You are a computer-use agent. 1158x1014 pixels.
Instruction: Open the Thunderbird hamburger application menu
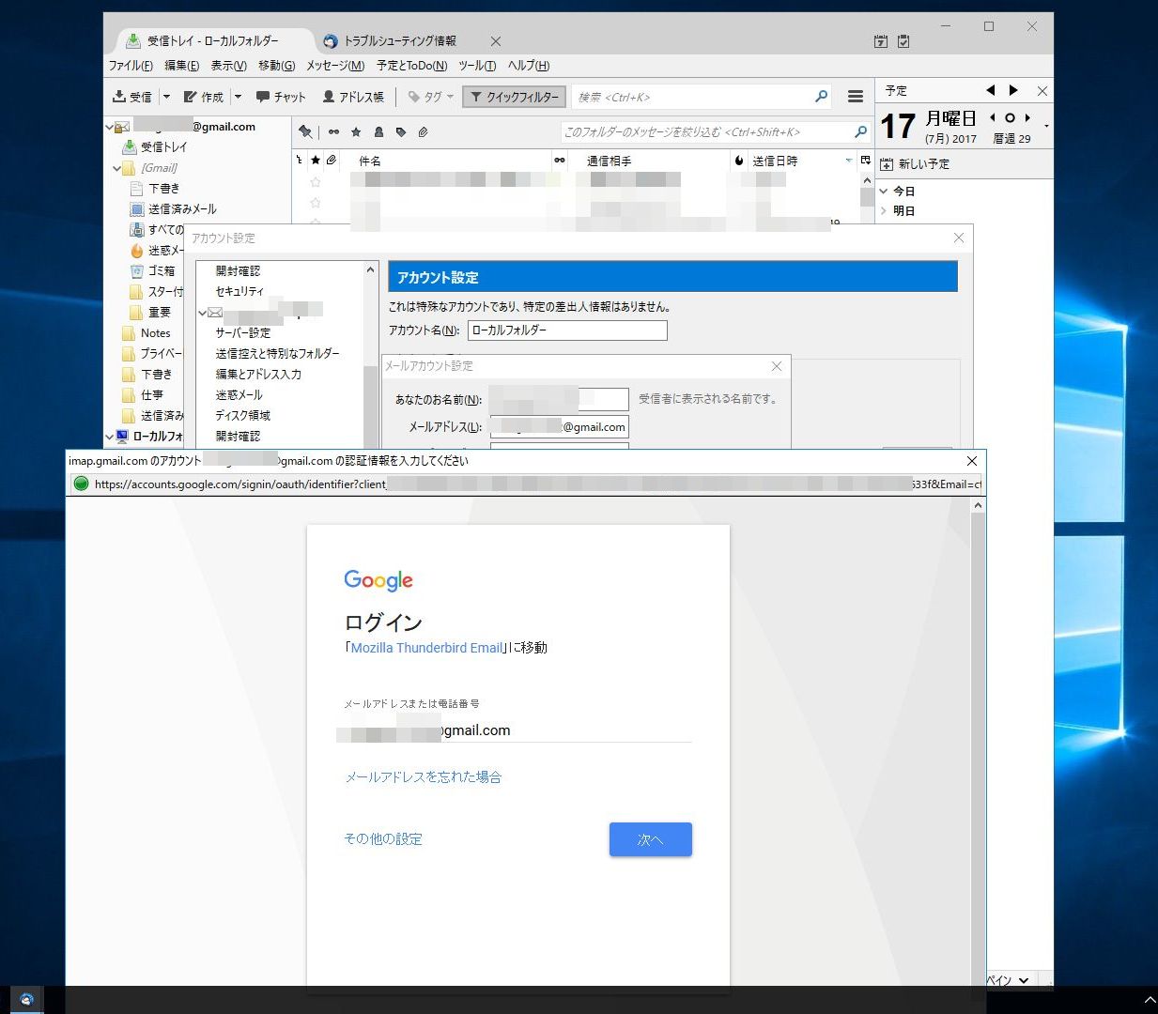pyautogui.click(x=856, y=97)
